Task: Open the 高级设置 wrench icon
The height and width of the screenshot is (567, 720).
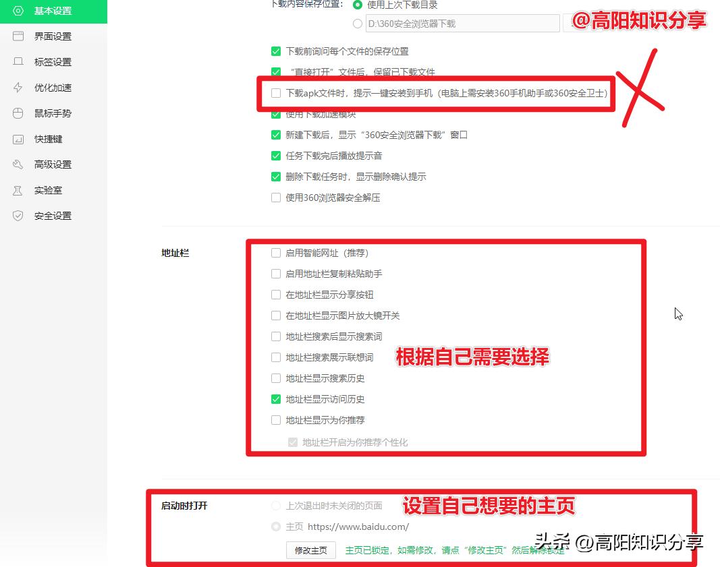Action: coord(19,164)
